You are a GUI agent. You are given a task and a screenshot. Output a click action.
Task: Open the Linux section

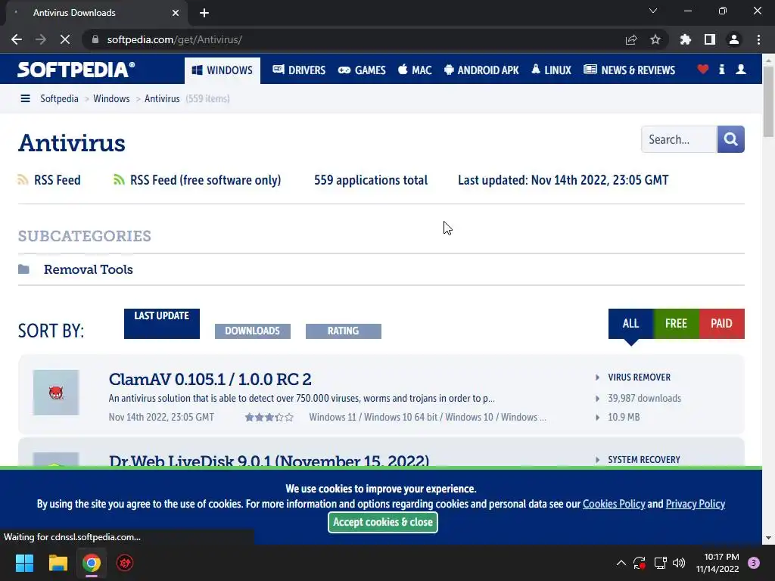point(551,70)
